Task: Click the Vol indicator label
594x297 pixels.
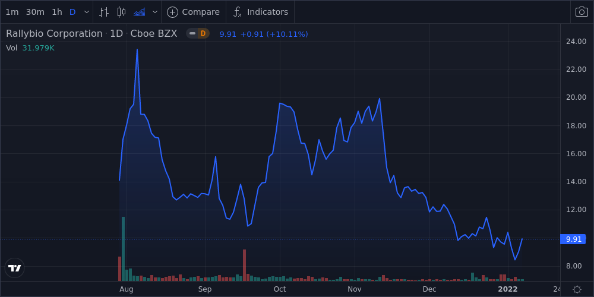Action: 11,48
